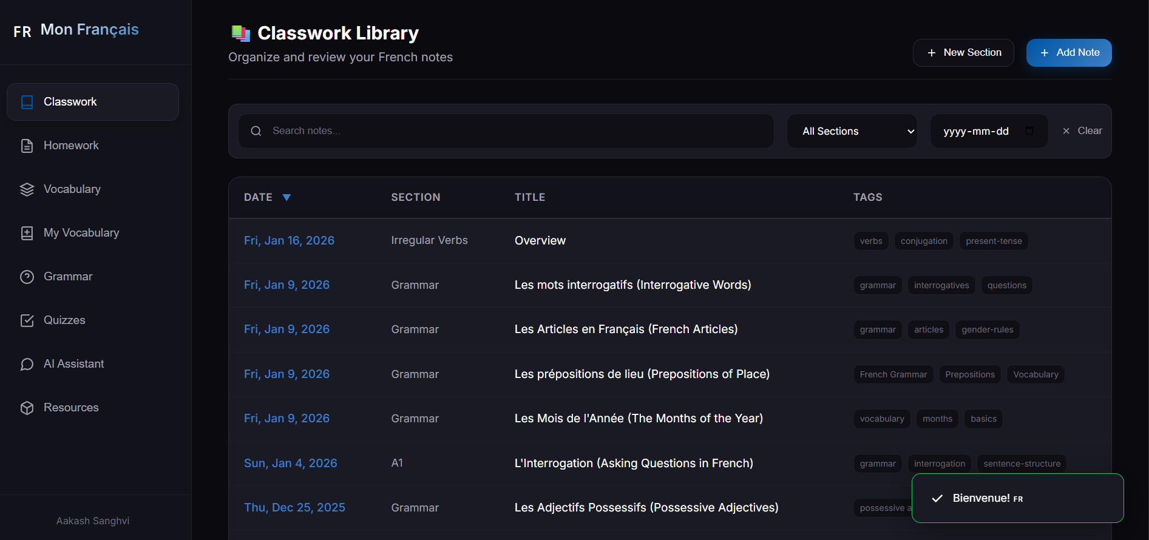
Task: Go to the Homework menu item
Action: (71, 146)
